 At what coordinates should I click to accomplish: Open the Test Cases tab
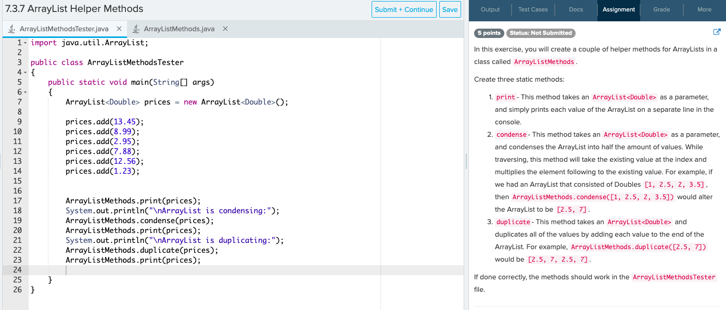532,9
